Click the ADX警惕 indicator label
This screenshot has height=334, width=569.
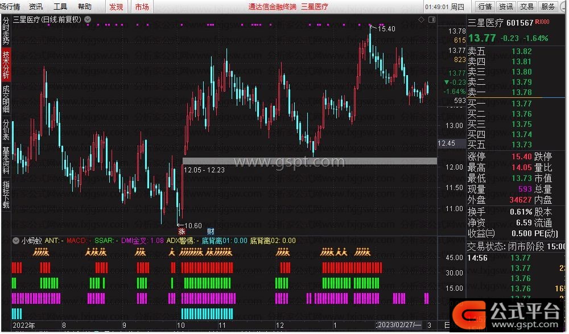coord(183,240)
